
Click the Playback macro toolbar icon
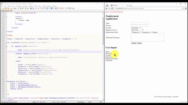pos(66,8)
